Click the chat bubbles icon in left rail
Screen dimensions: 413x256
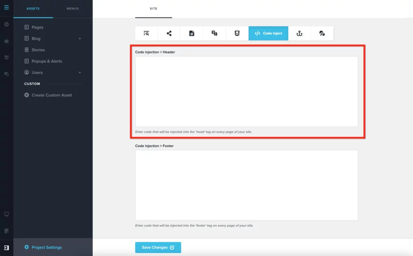click(x=6, y=74)
